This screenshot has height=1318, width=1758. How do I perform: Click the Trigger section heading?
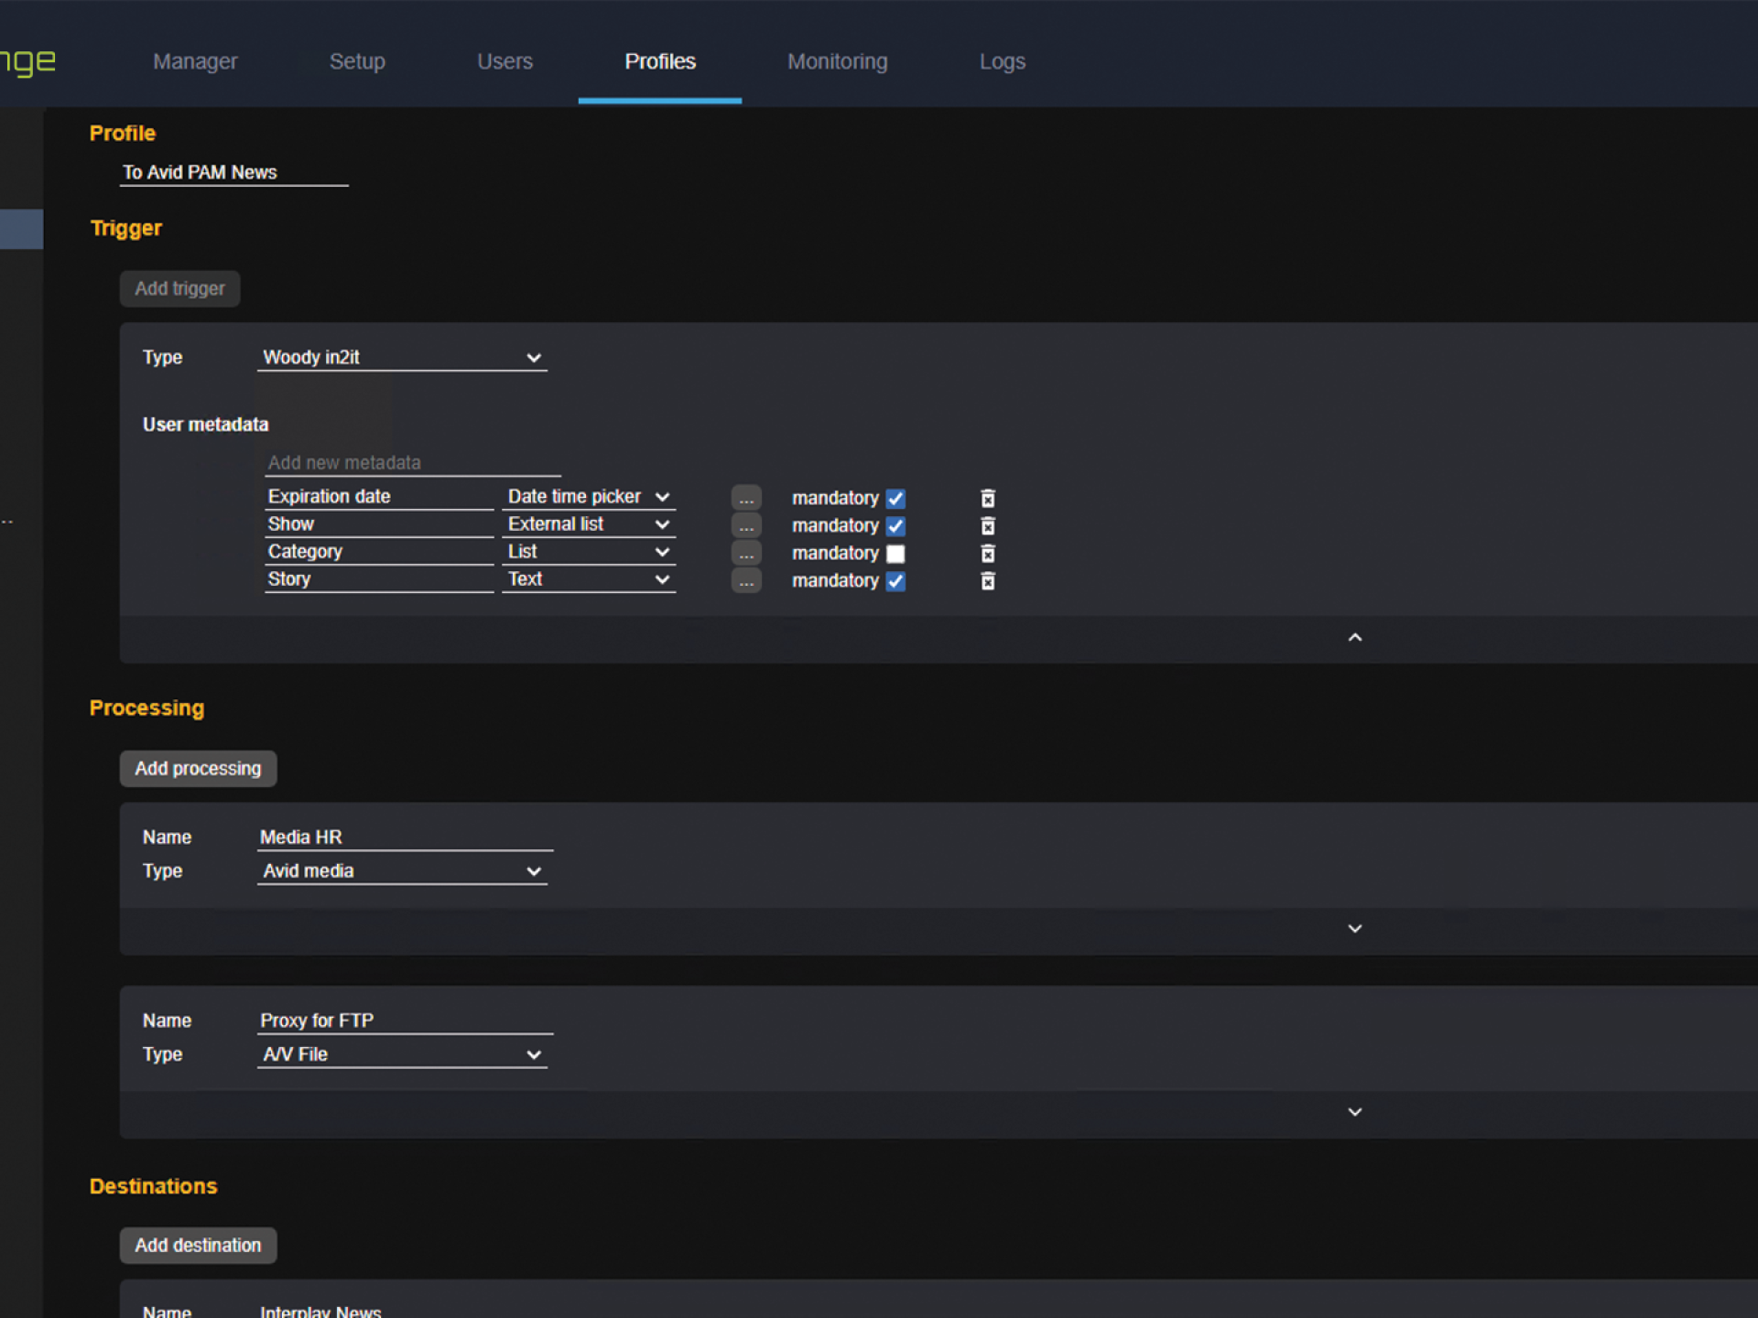tap(126, 228)
